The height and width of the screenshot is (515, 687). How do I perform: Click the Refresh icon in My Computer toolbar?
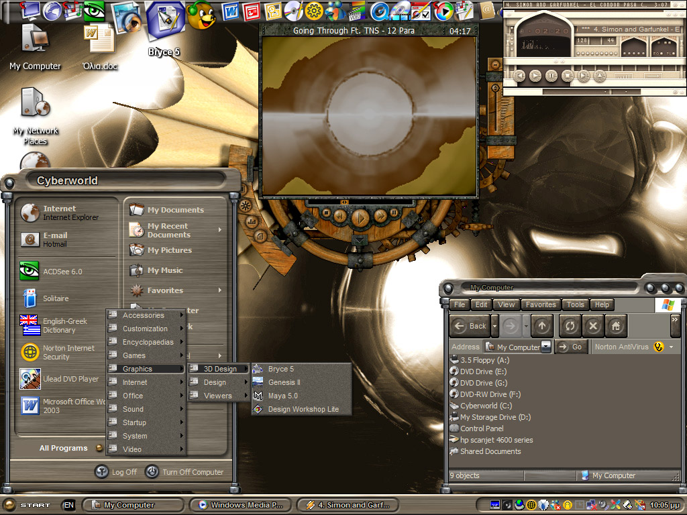point(570,326)
